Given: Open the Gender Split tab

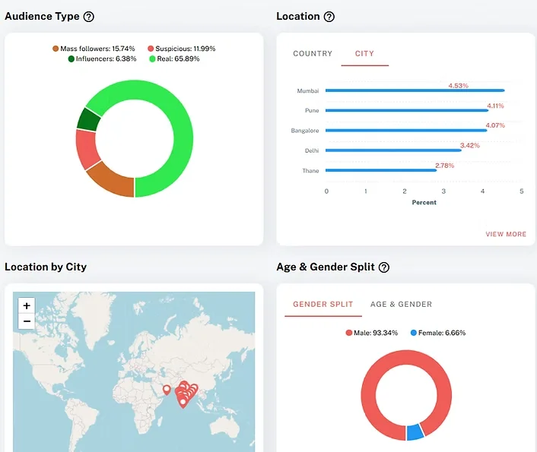Looking at the screenshot, I should click(323, 305).
